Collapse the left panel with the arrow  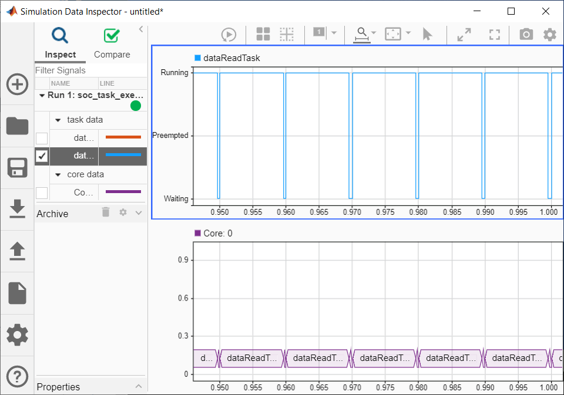[141, 29]
